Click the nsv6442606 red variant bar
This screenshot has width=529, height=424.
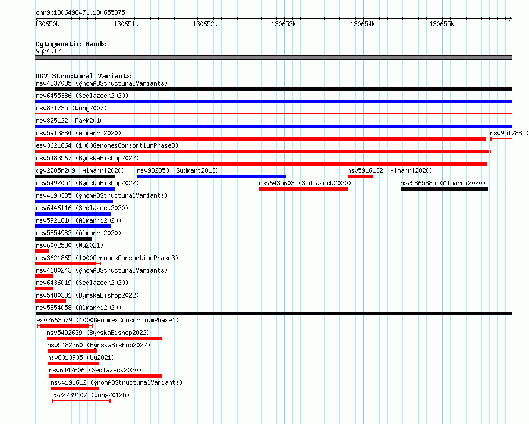tap(106, 376)
